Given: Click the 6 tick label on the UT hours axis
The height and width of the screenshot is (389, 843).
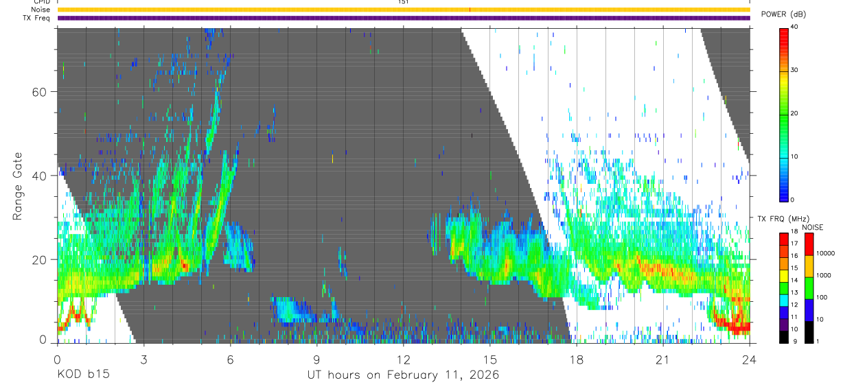Looking at the screenshot, I should click(230, 359).
